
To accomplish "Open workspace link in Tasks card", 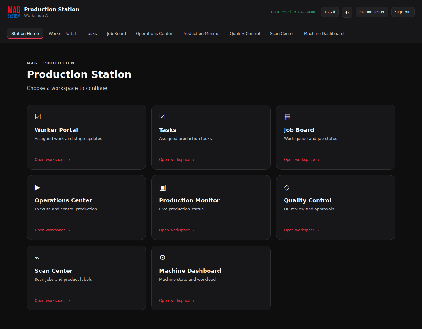I will (177, 160).
